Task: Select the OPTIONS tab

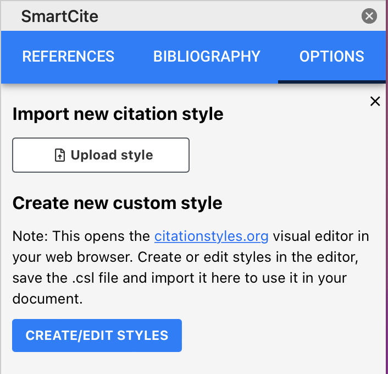Action: (331, 57)
